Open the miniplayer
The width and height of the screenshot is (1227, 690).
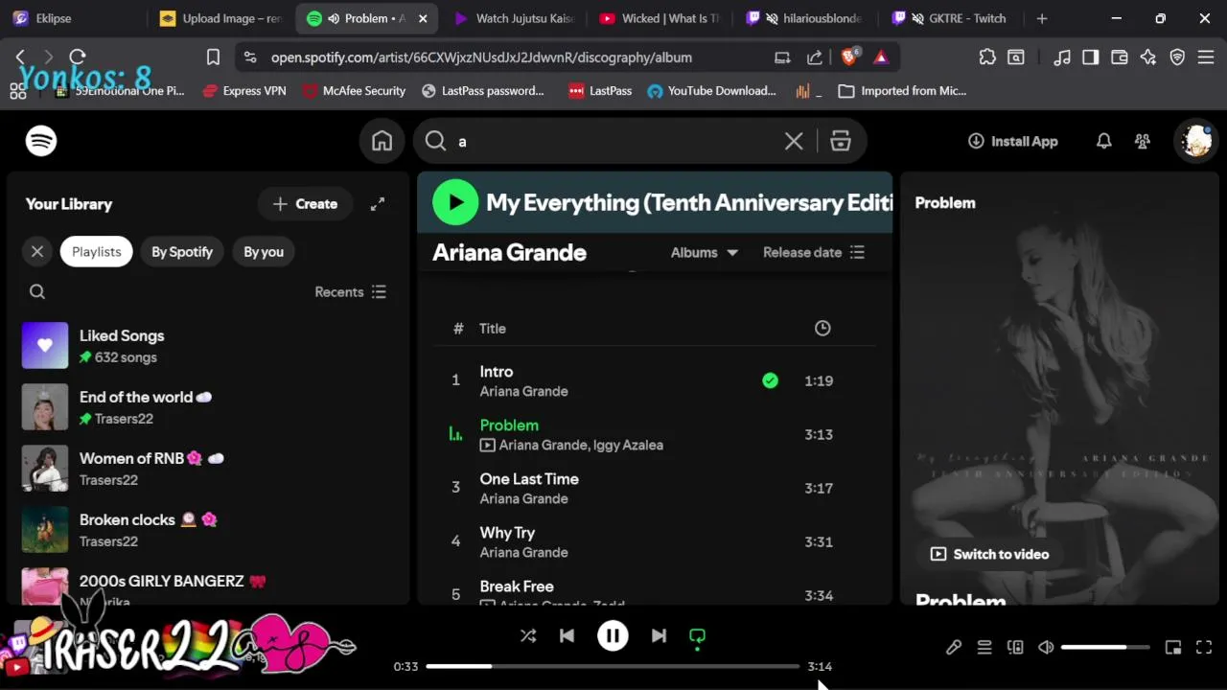point(1173,648)
